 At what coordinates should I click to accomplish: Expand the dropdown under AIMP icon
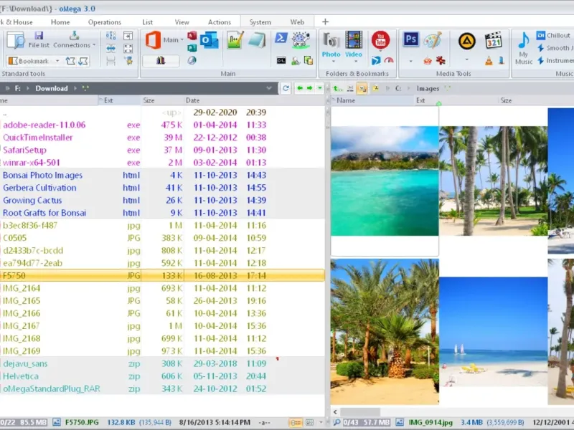(x=467, y=59)
